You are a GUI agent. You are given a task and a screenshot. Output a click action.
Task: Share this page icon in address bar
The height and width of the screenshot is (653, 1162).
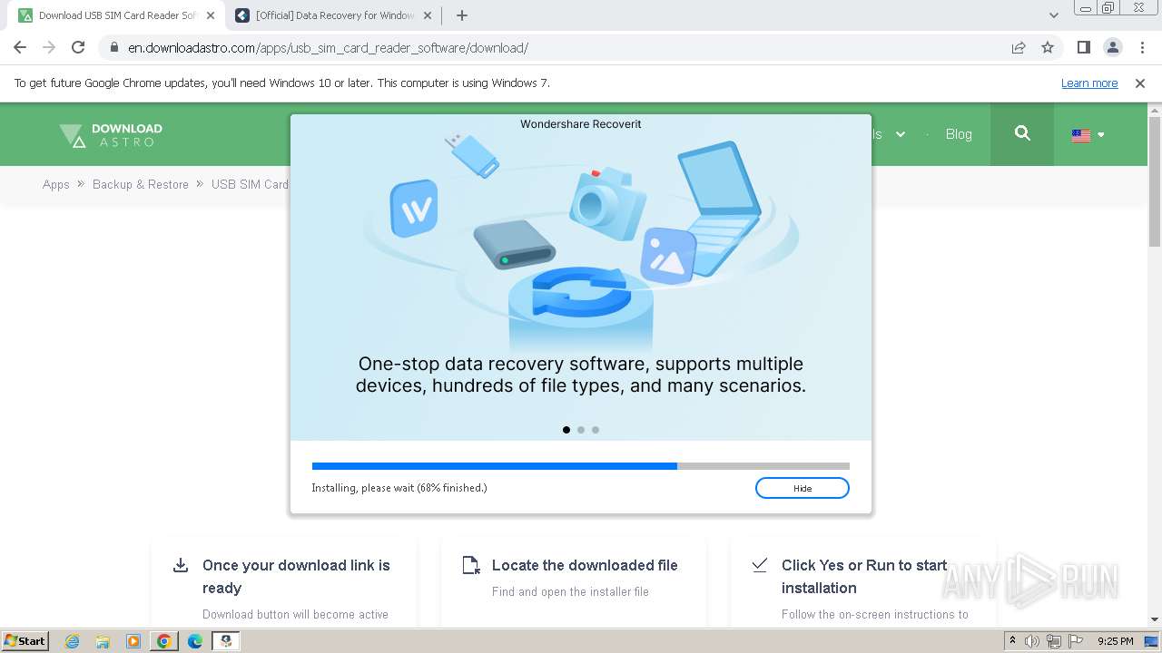[1019, 48]
